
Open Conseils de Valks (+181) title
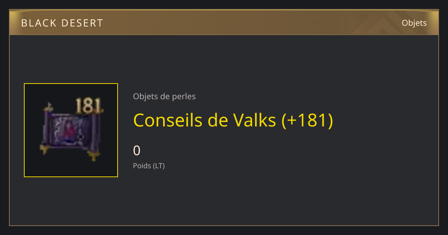coord(233,120)
